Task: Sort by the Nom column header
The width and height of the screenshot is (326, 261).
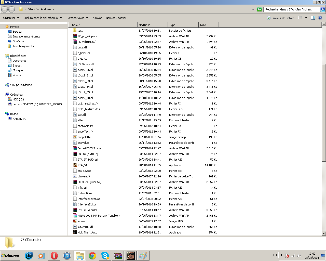Action: click(x=103, y=25)
